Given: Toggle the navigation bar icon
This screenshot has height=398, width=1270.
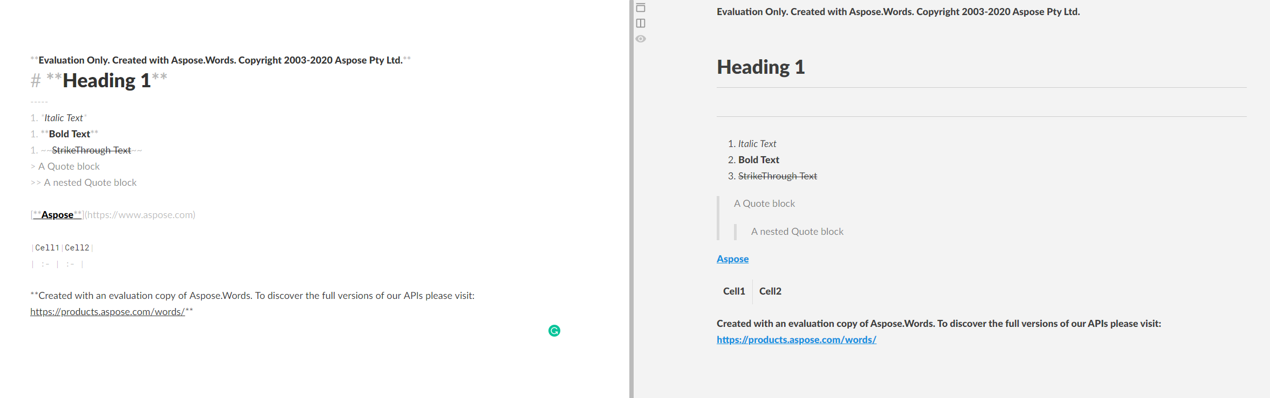Looking at the screenshot, I should pyautogui.click(x=641, y=8).
